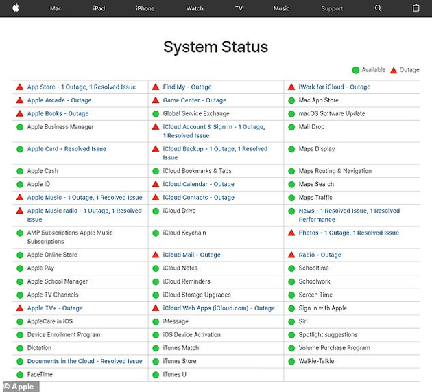432x392 pixels.
Task: Open Photos outage and resolved issue link
Action: 349,233
